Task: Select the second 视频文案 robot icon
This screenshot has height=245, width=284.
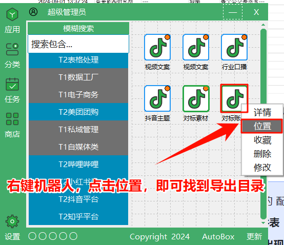Action: pos(196,47)
